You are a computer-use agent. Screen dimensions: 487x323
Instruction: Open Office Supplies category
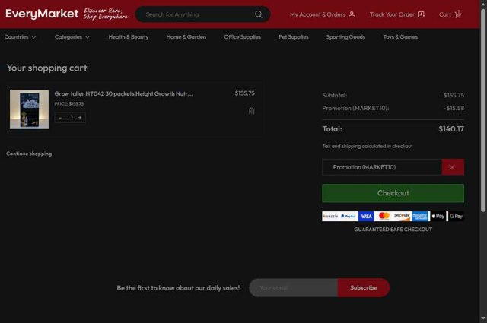[x=242, y=37]
